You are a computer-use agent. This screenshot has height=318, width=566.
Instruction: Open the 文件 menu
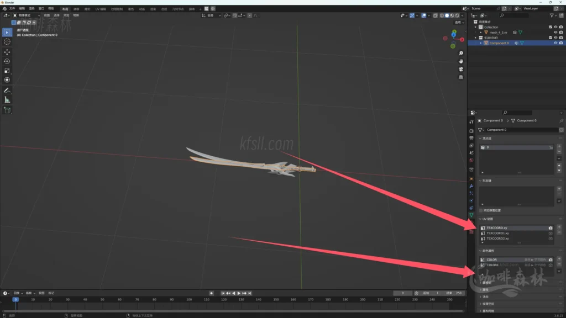pyautogui.click(x=12, y=9)
